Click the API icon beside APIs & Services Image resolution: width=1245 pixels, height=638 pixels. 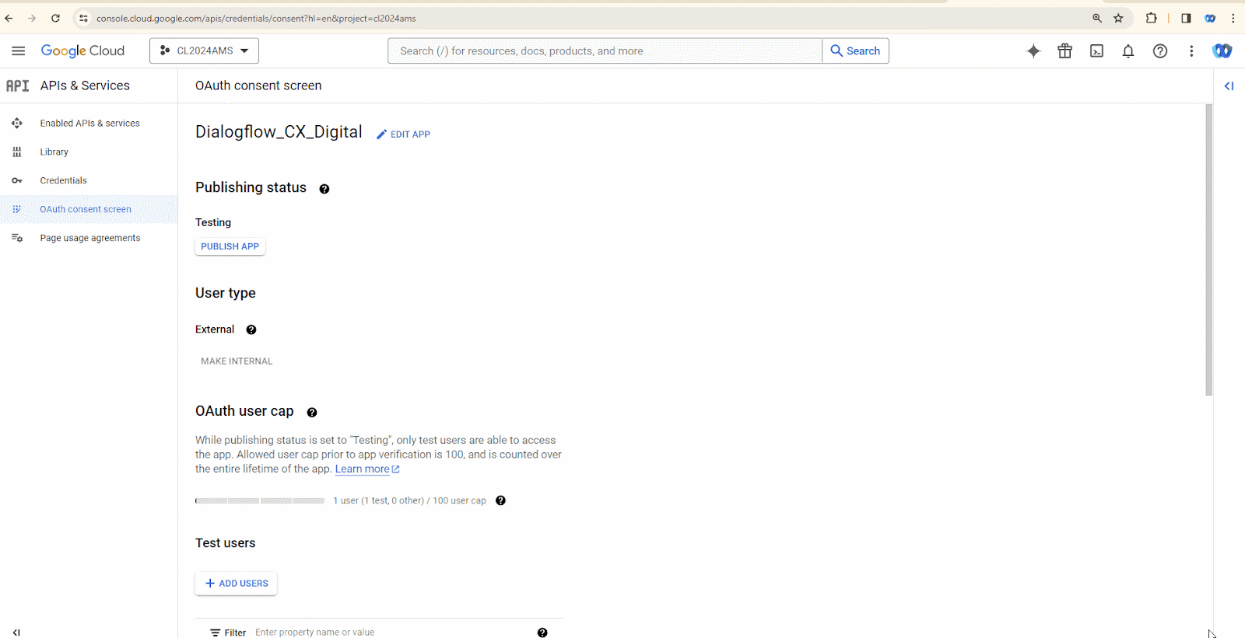click(17, 85)
